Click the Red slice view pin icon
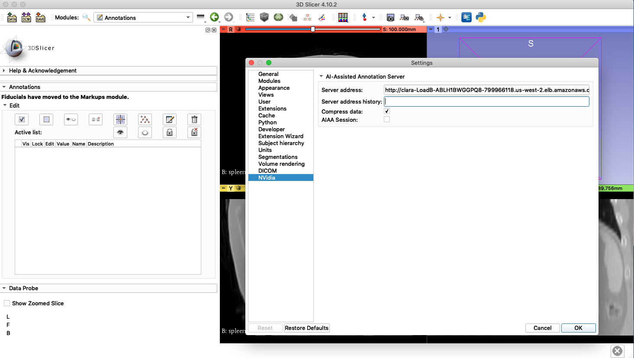 224,29
